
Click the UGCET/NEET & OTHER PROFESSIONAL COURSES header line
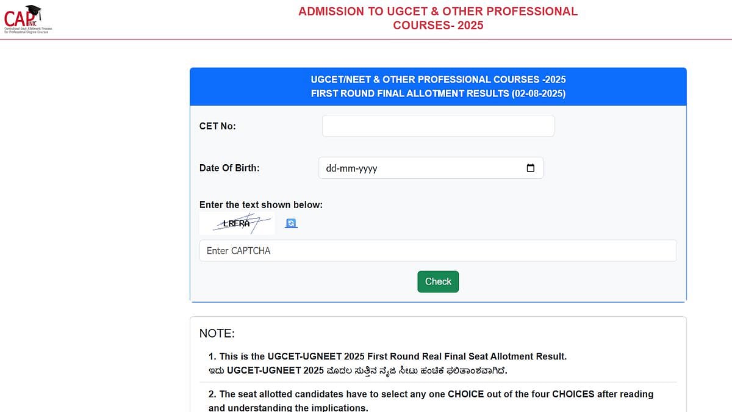pos(438,79)
